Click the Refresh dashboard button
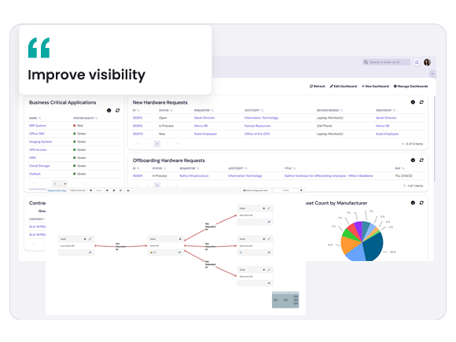The height and width of the screenshot is (342, 456). tap(318, 86)
